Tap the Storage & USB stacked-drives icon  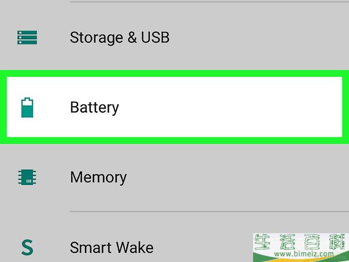click(27, 37)
